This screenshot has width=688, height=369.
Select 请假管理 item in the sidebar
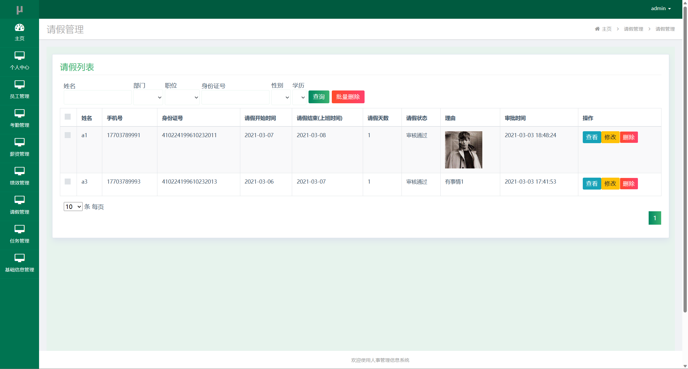19,205
